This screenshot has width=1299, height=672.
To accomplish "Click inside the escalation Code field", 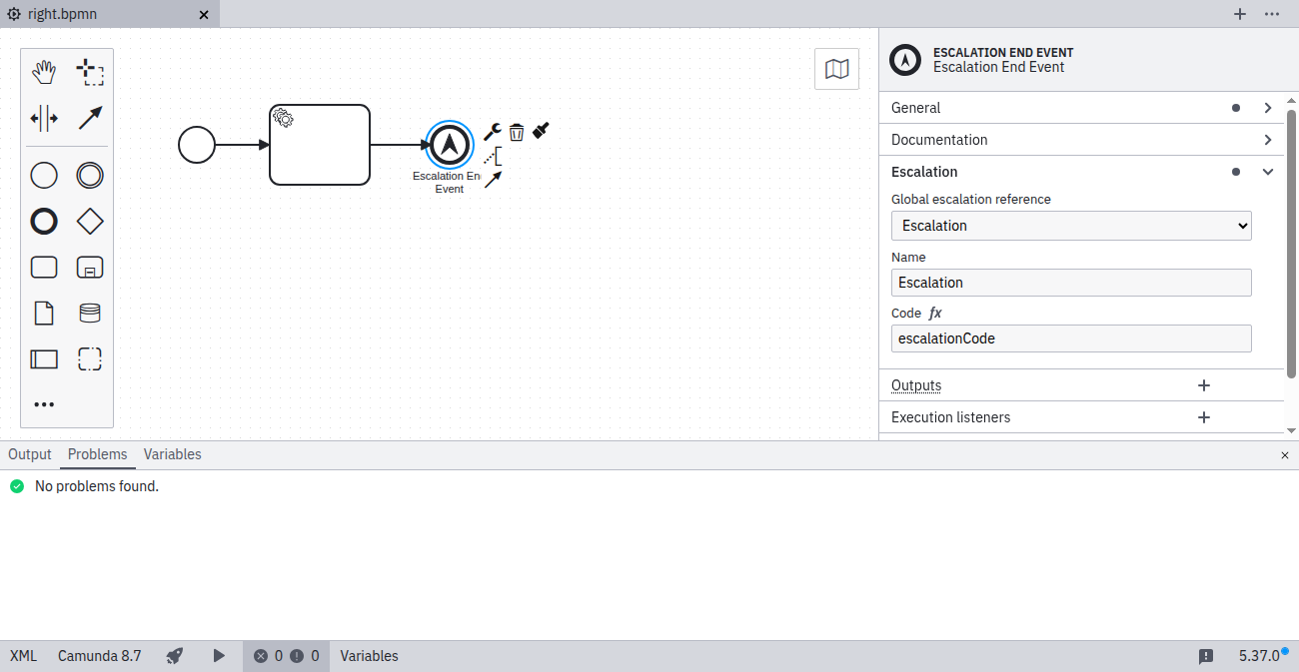I will 1070,337.
